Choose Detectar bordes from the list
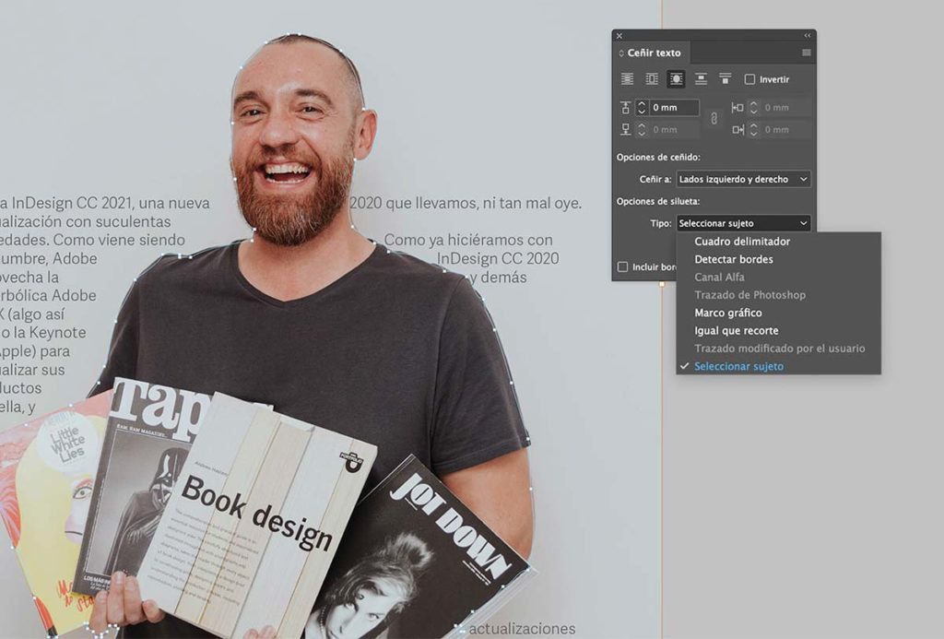Image resolution: width=944 pixels, height=639 pixels. 778,260
